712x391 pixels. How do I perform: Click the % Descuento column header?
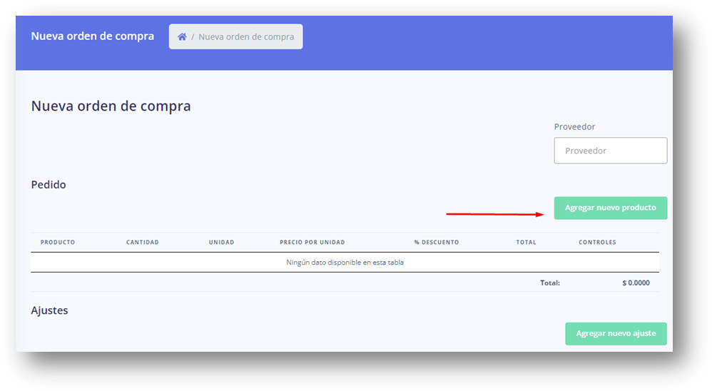pos(436,243)
